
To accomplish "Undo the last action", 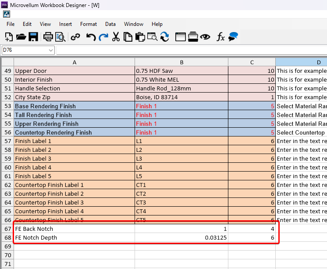I will tap(91, 37).
